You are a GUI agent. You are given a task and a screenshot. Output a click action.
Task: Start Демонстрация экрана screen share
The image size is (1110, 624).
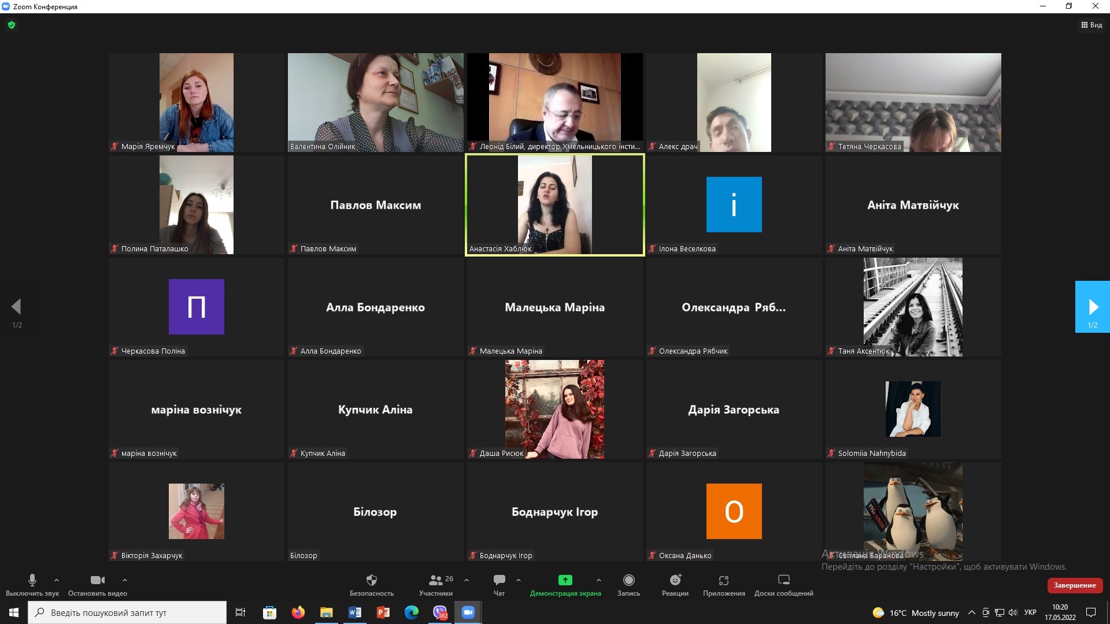click(x=565, y=581)
